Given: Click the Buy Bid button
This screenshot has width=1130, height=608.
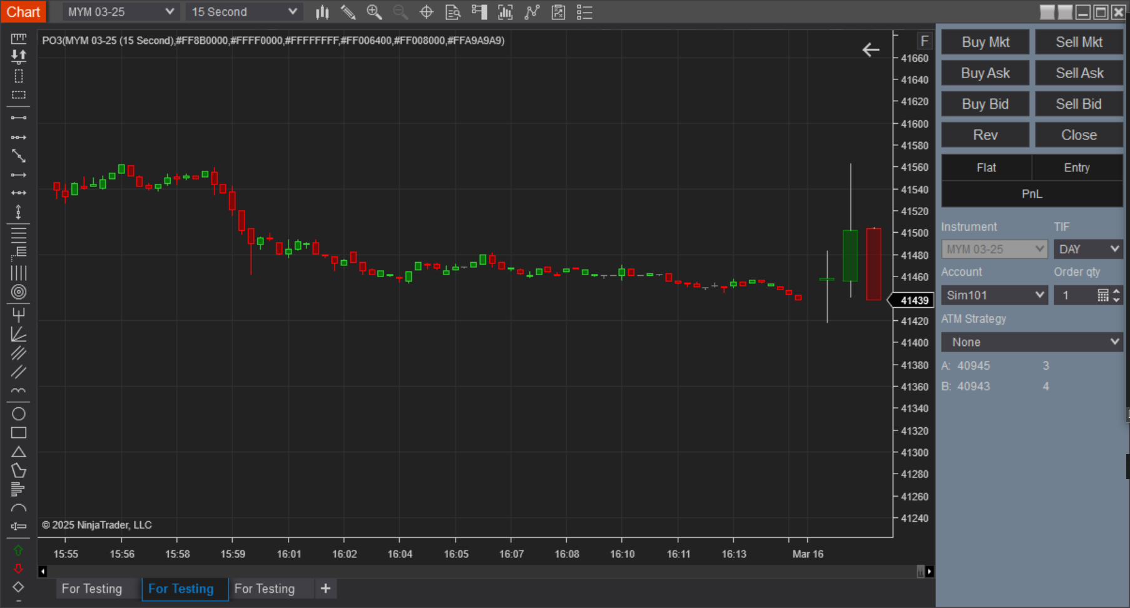Looking at the screenshot, I should click(985, 104).
